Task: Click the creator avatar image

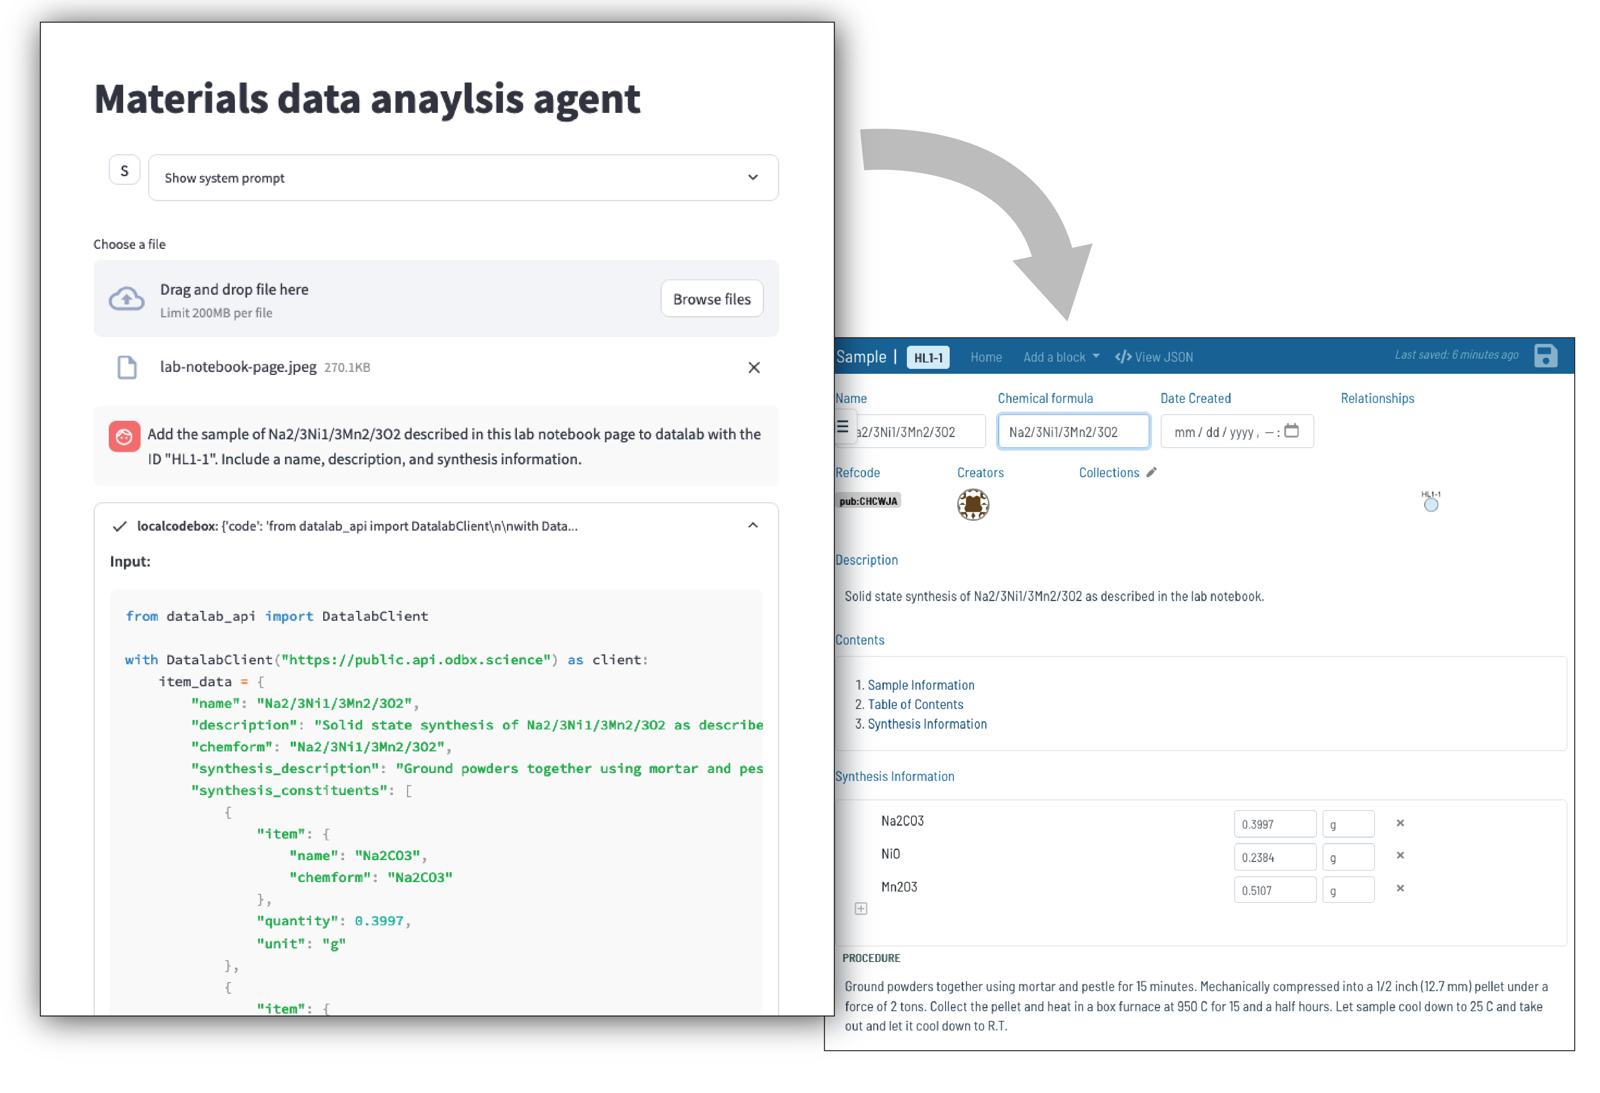Action: point(973,505)
